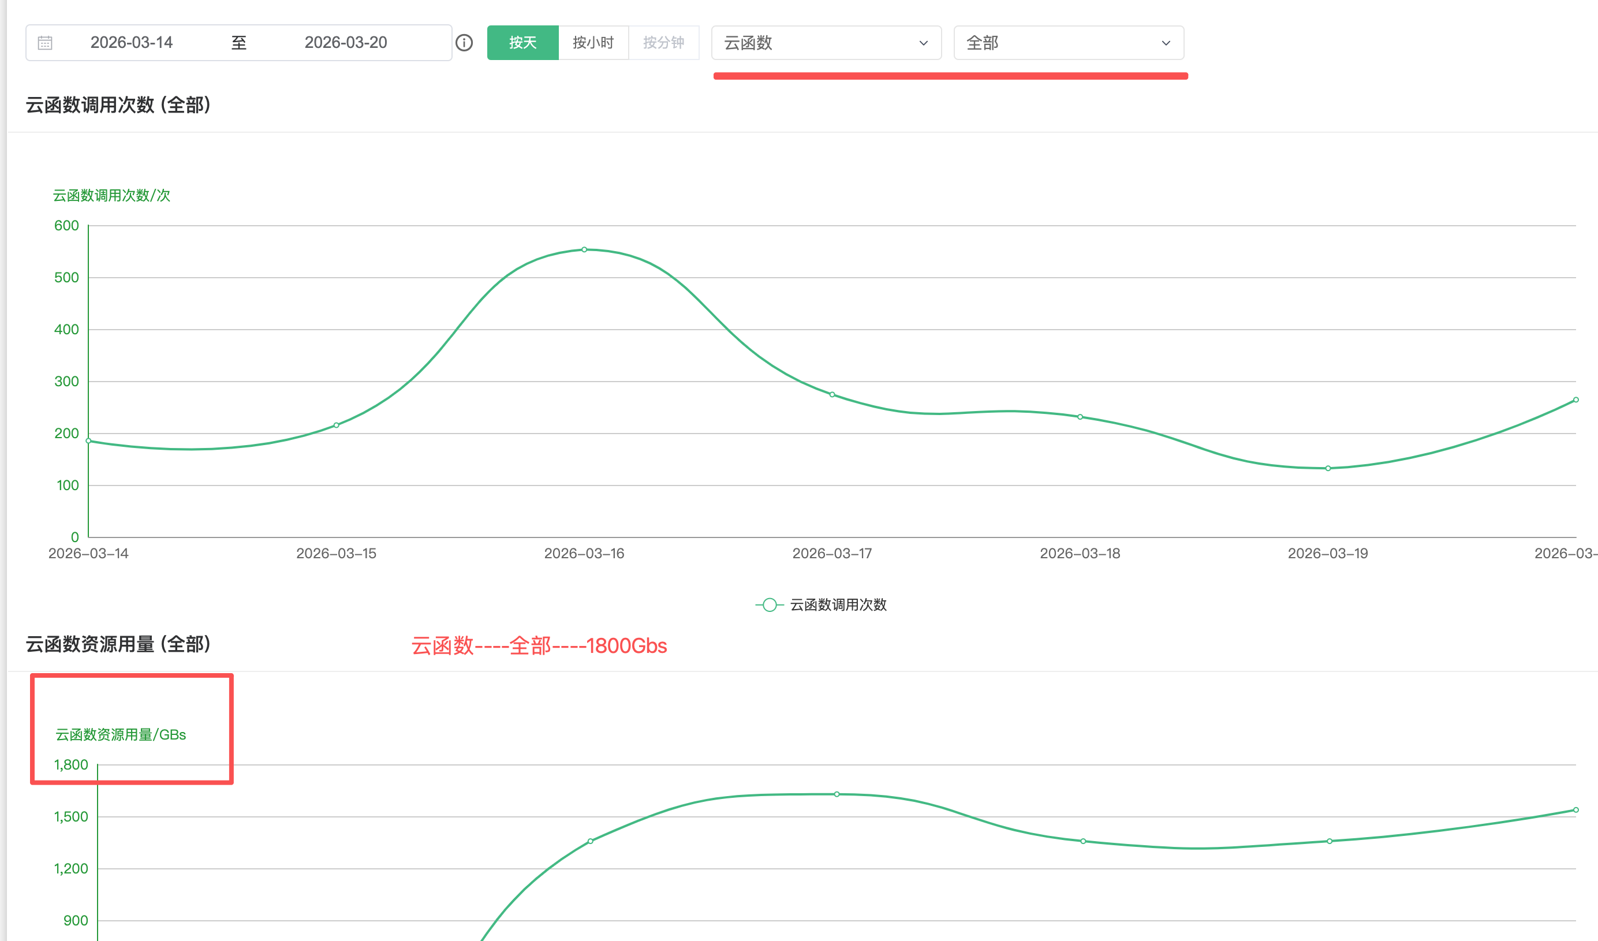Click the calendar icon in date picker
The width and height of the screenshot is (1598, 941).
click(45, 43)
